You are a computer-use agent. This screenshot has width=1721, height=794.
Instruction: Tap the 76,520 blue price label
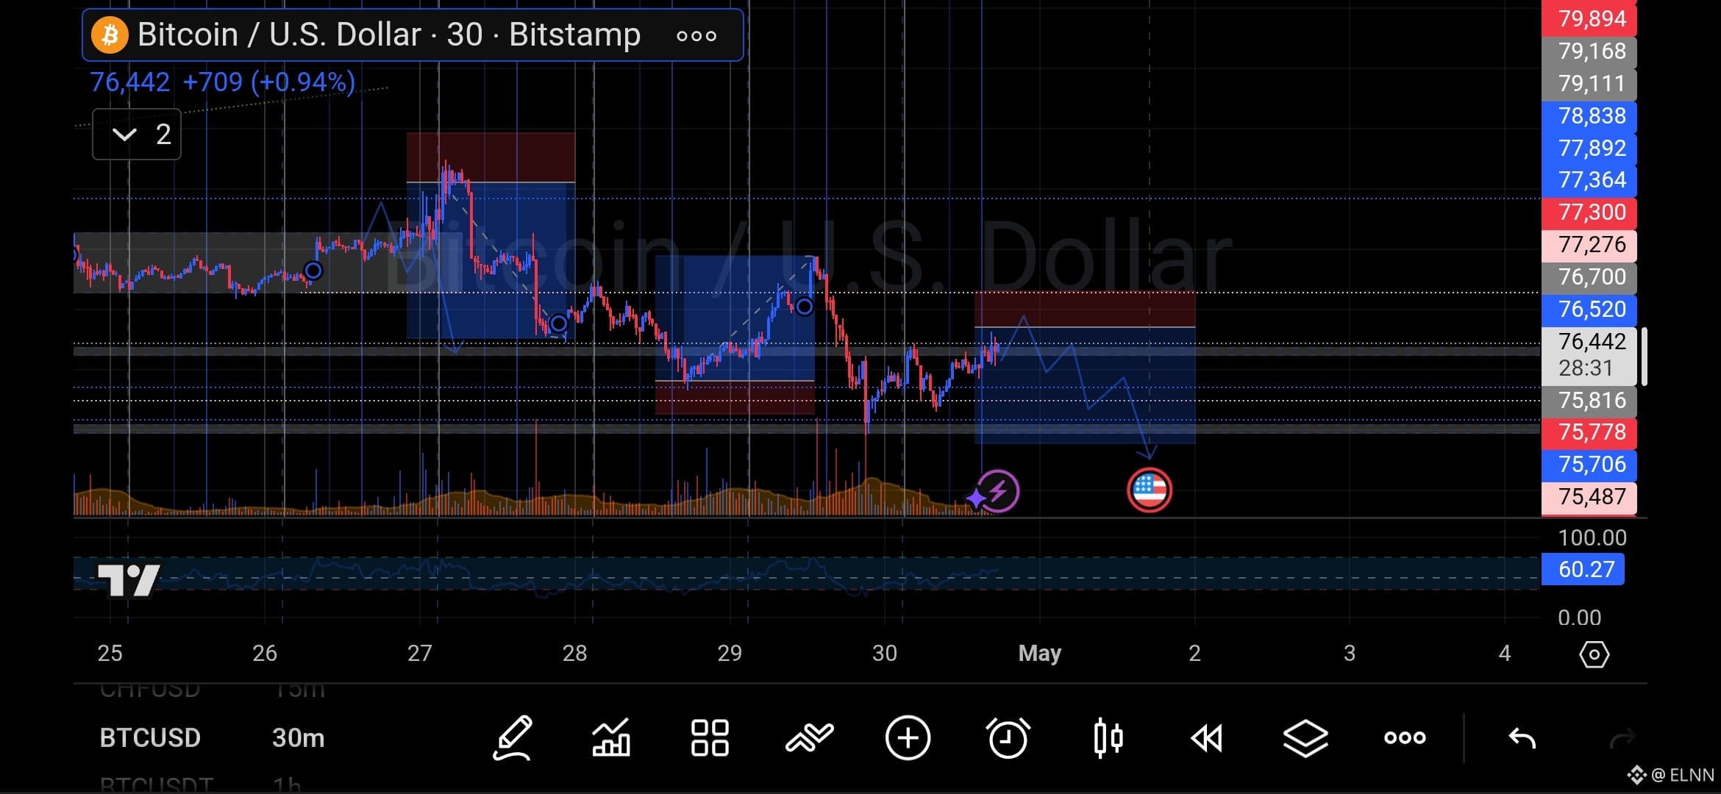click(x=1589, y=309)
